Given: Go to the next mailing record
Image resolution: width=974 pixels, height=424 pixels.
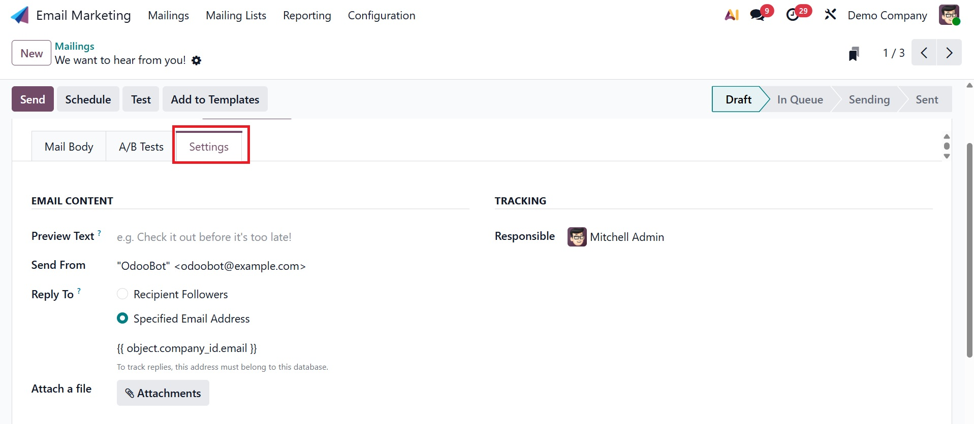Looking at the screenshot, I should tap(949, 53).
